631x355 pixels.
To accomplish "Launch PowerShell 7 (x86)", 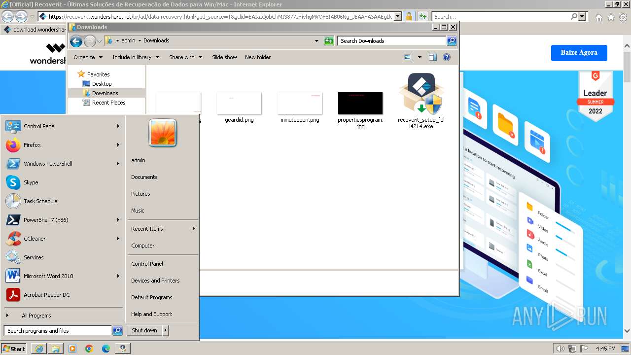I will tap(62, 220).
